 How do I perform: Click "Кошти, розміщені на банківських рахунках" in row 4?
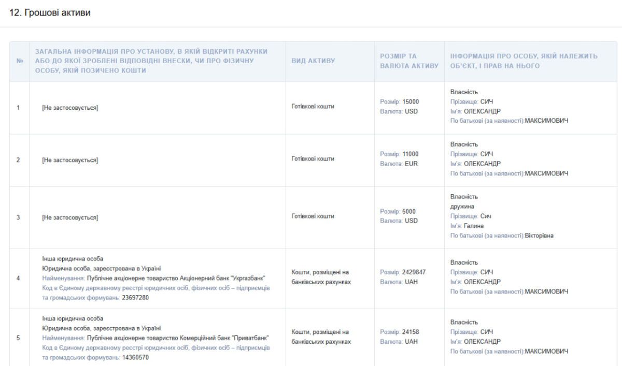tap(321, 277)
